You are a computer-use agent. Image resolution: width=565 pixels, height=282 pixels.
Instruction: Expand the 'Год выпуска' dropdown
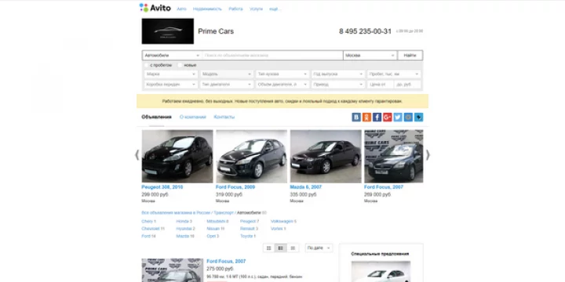click(338, 74)
